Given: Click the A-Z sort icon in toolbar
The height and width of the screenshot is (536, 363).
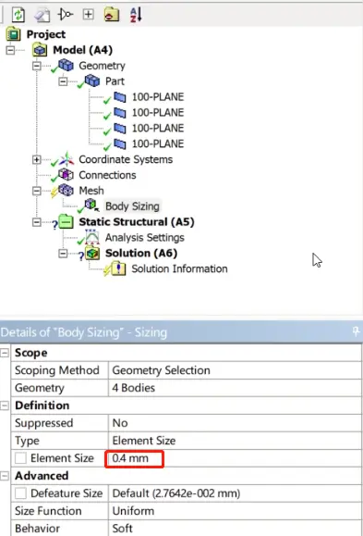Looking at the screenshot, I should (136, 15).
